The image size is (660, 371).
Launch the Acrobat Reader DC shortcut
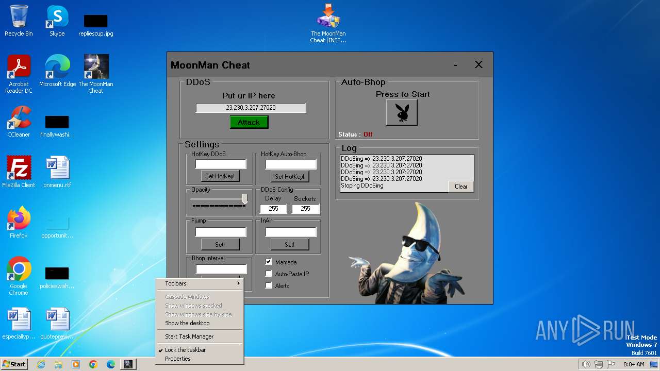19,74
